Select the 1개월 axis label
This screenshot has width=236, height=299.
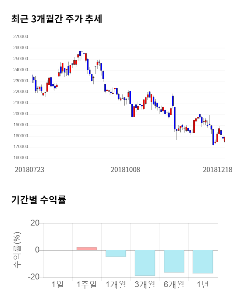point(116,285)
